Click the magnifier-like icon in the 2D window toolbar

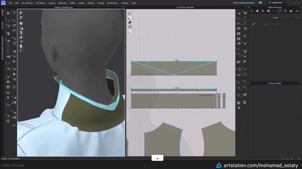130,23
